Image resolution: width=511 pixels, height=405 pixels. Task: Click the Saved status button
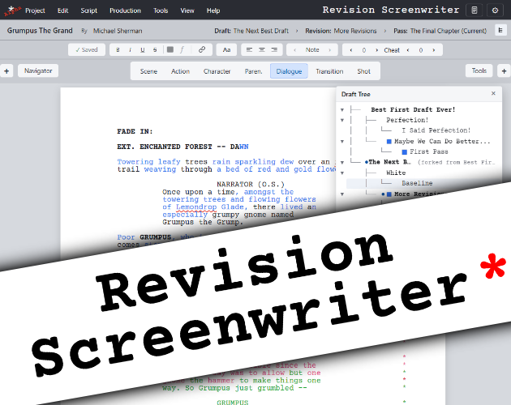(x=87, y=49)
